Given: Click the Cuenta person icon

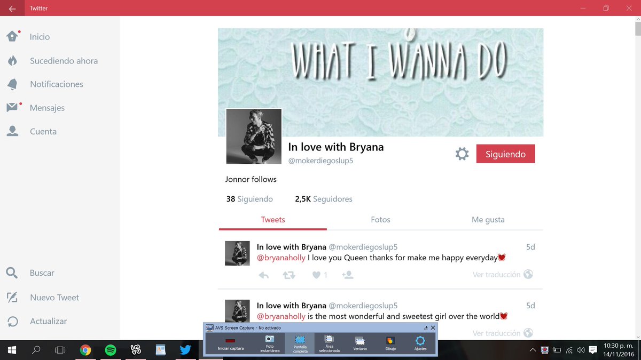Looking at the screenshot, I should [12, 131].
